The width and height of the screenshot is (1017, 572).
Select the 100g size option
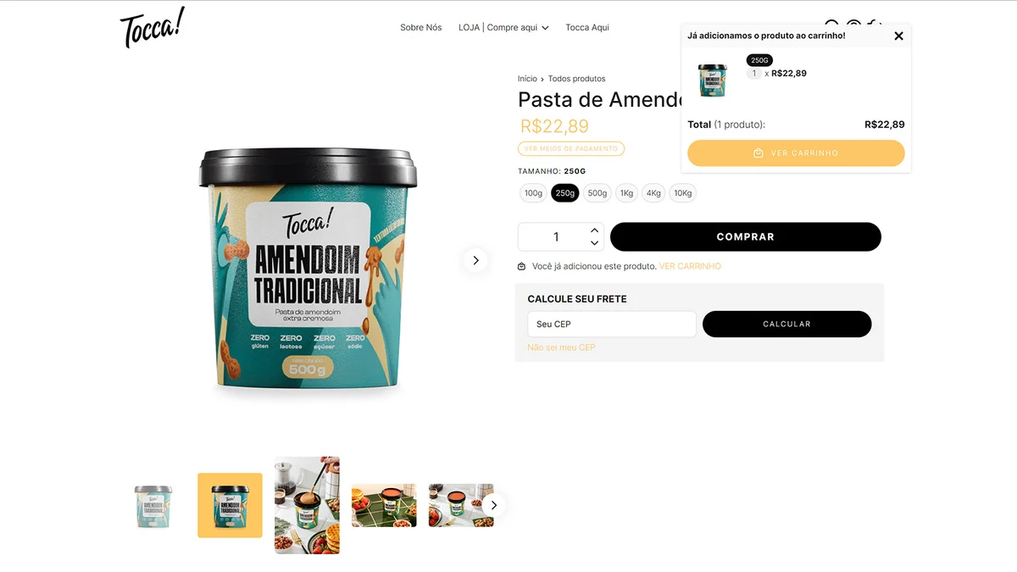[x=533, y=193]
